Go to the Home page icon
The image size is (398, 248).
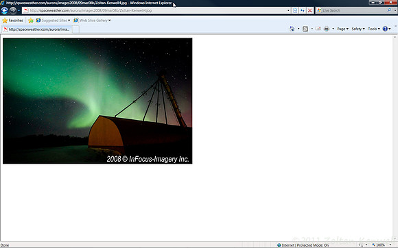[x=292, y=29]
